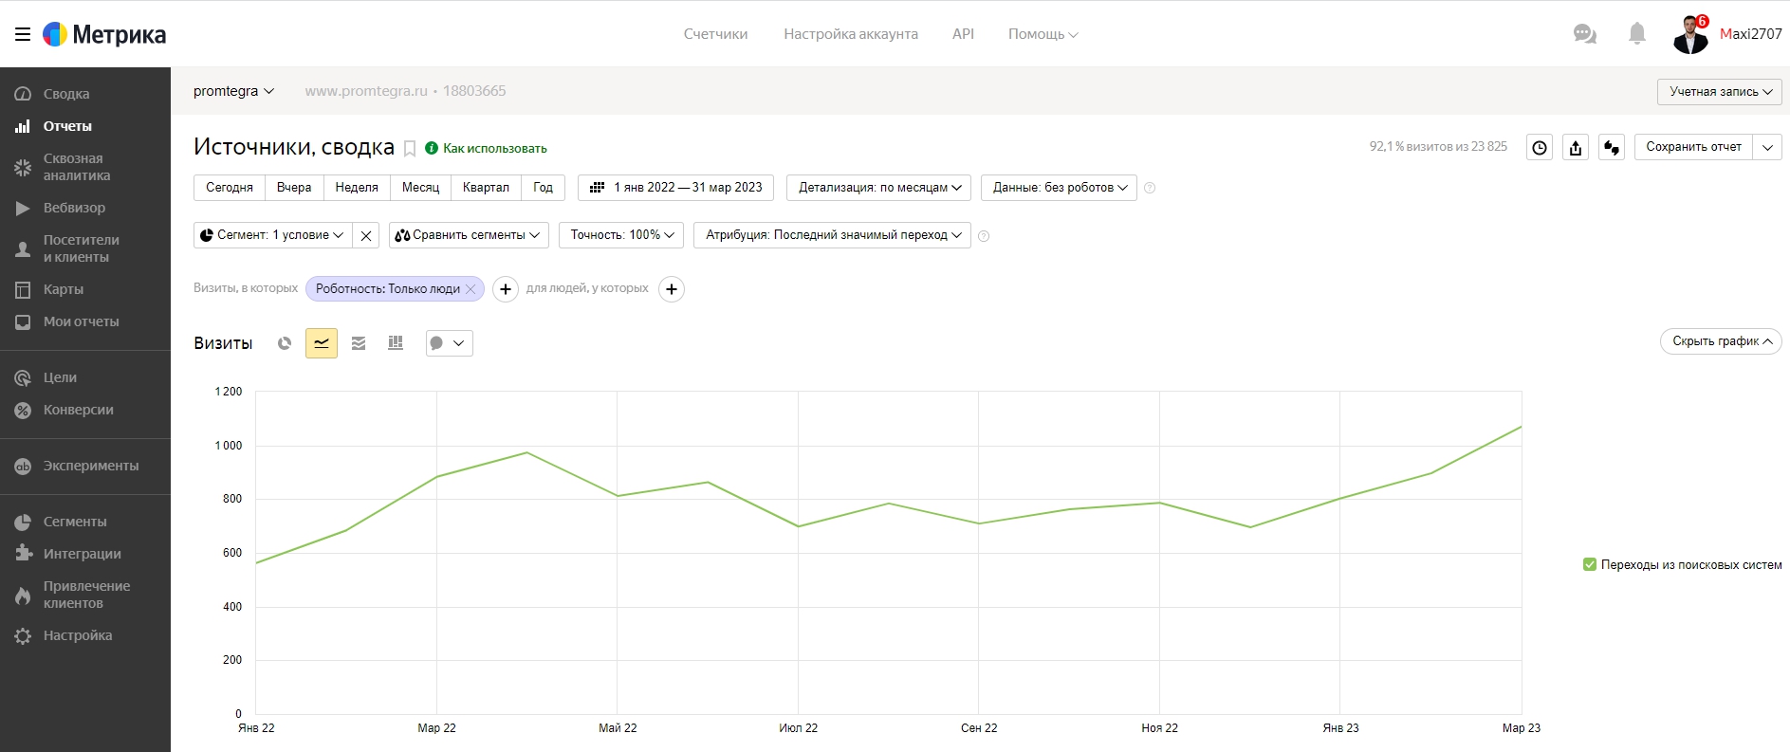Viewport: 1790px width, 752px height.
Task: Select the Сегодня period
Action: click(230, 188)
